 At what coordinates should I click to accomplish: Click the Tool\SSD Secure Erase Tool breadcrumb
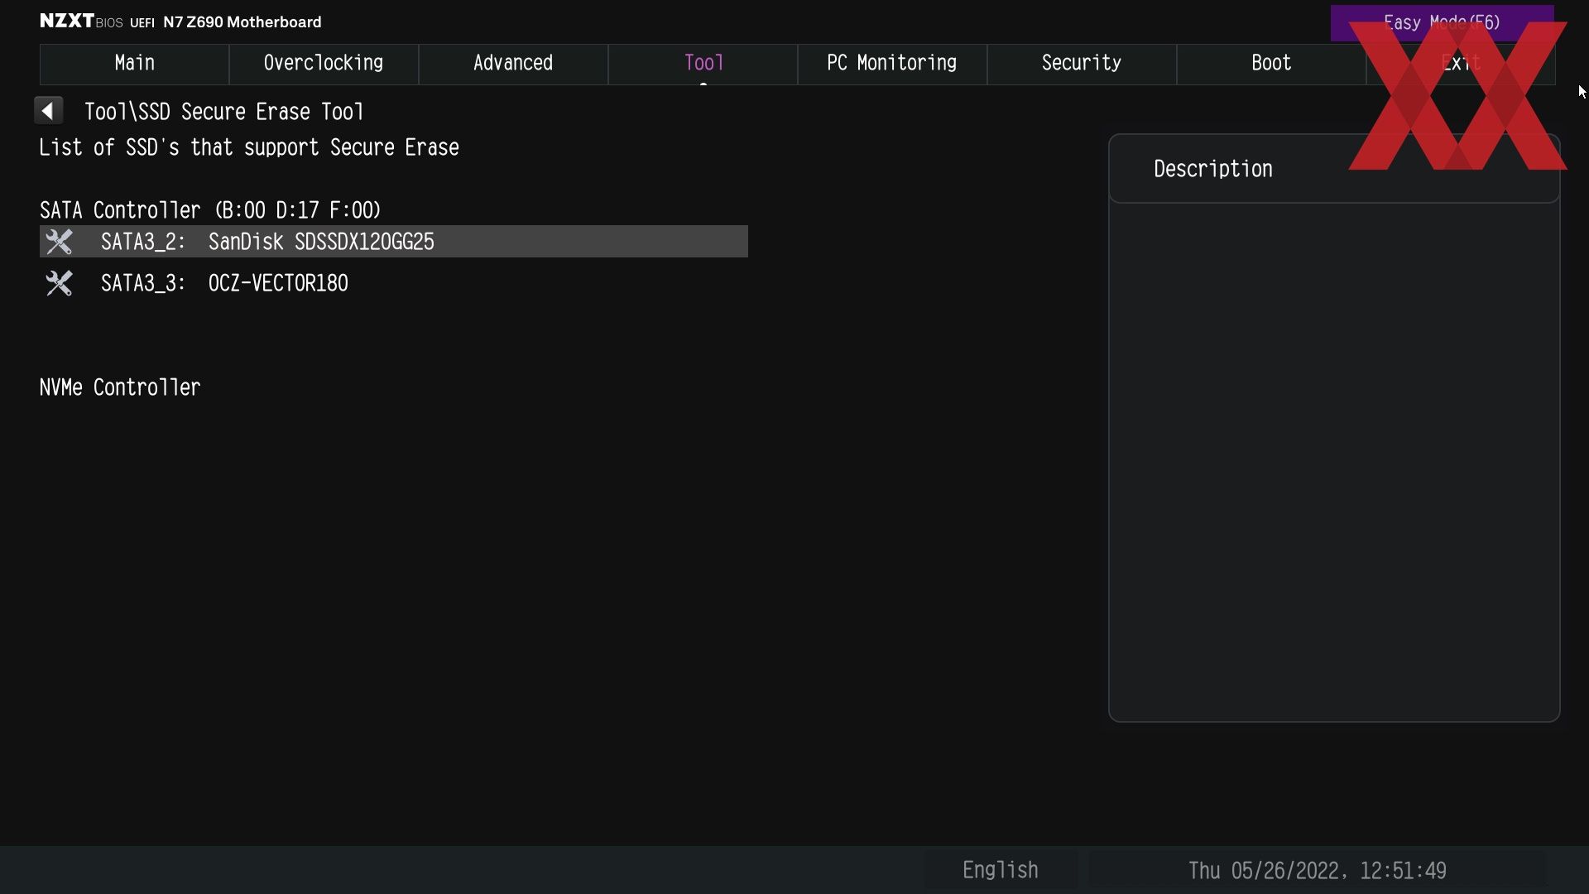(224, 112)
